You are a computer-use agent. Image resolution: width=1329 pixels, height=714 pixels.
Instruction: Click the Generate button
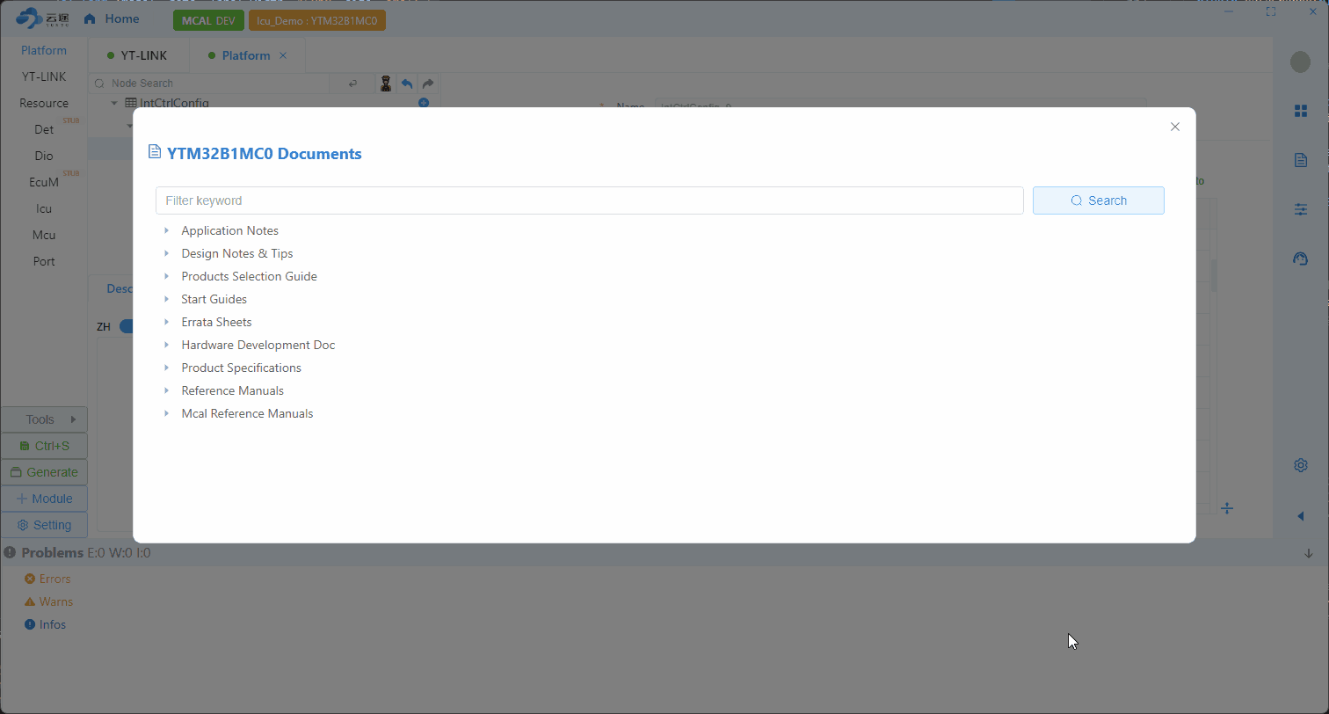(44, 472)
